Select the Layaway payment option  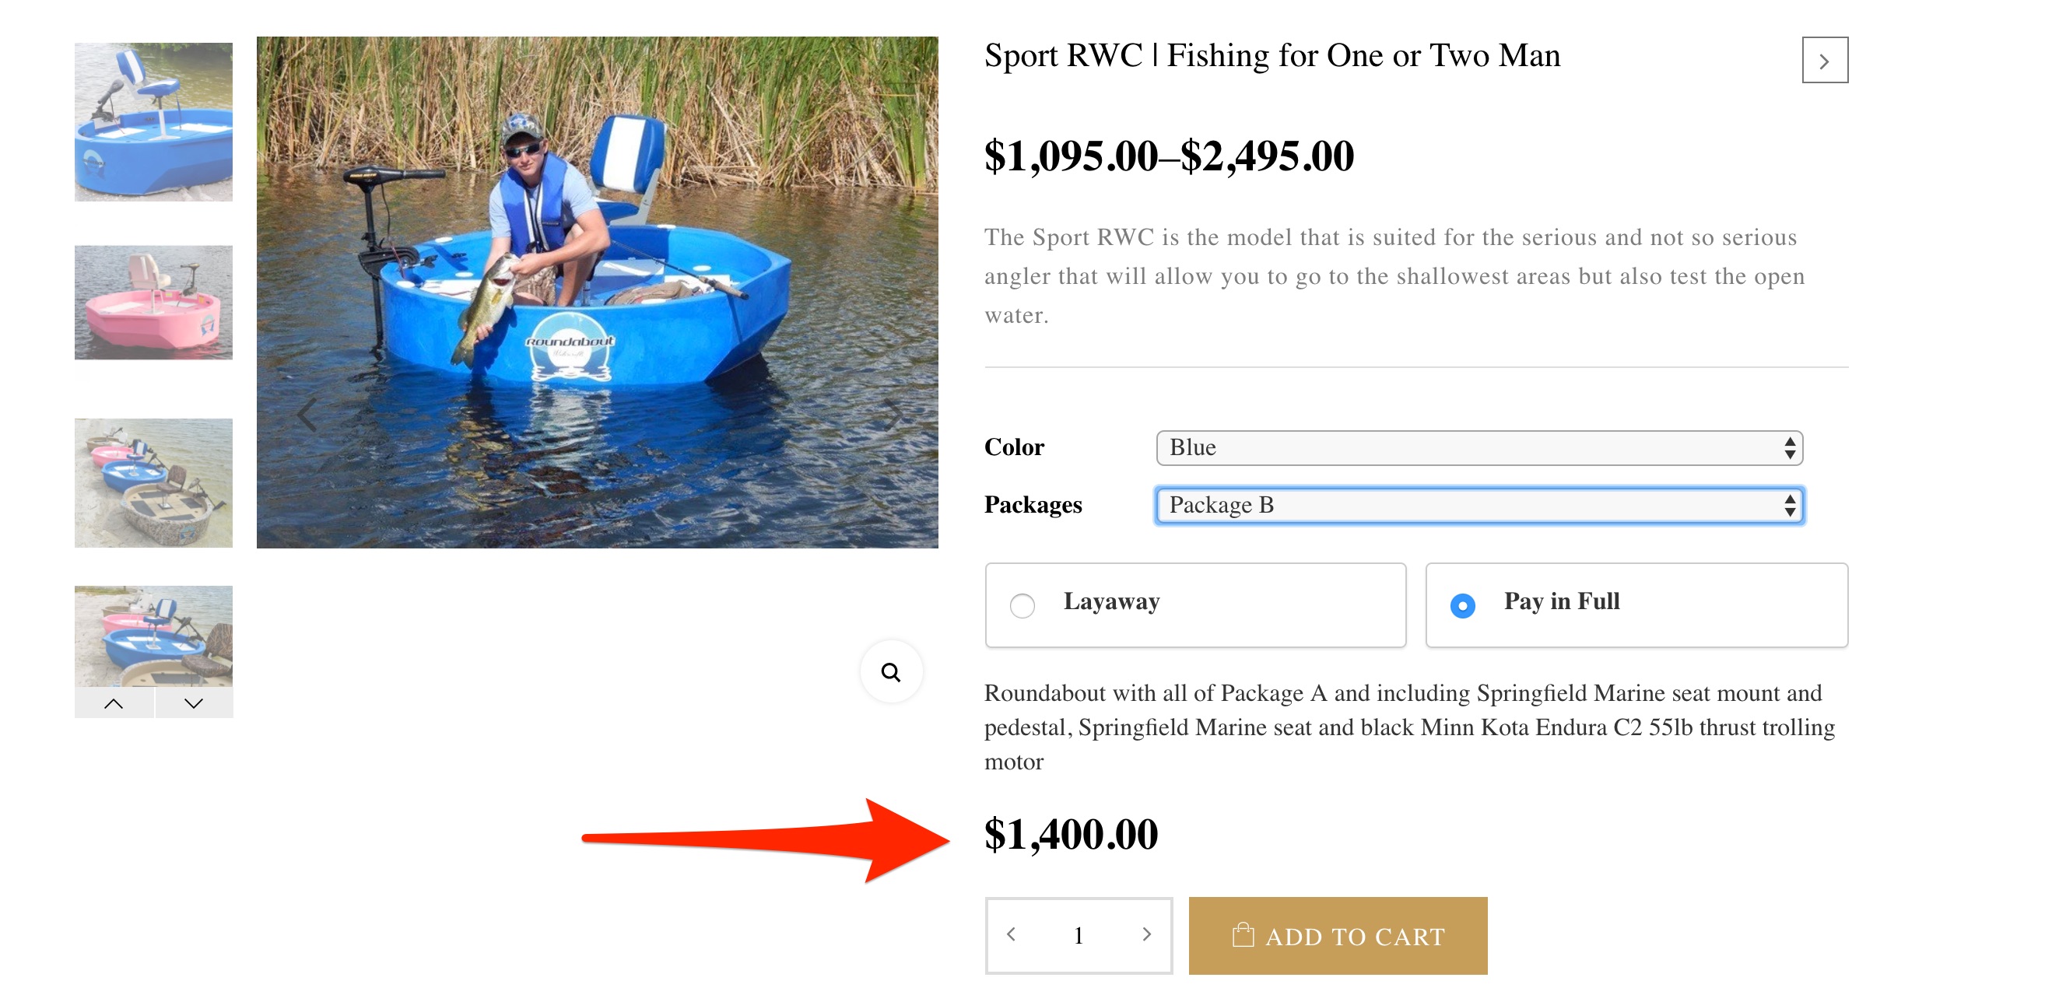click(x=1023, y=604)
